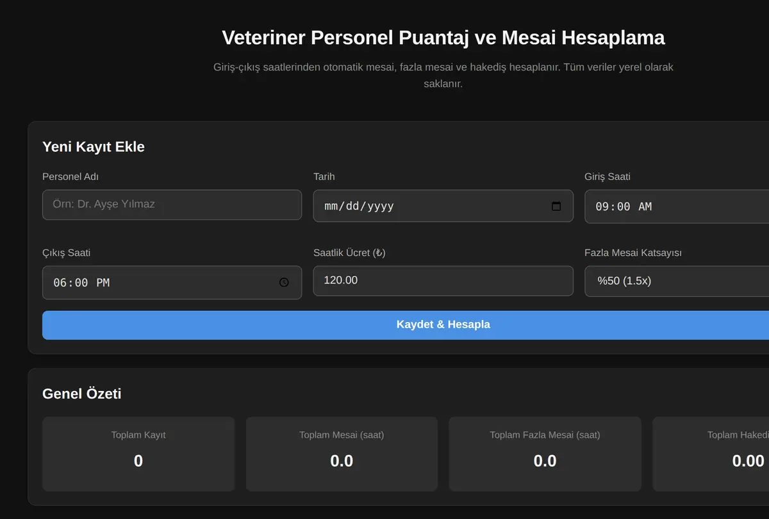769x519 pixels.
Task: Click the Saatlik Ücret (₺) label
Action: tap(349, 253)
